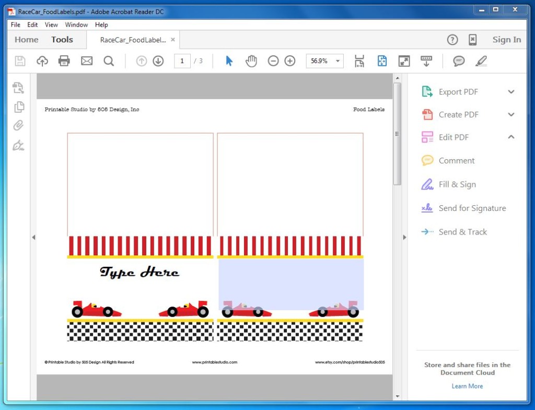Select the Highlight text pen tool
Image resolution: width=535 pixels, height=410 pixels.
click(481, 61)
